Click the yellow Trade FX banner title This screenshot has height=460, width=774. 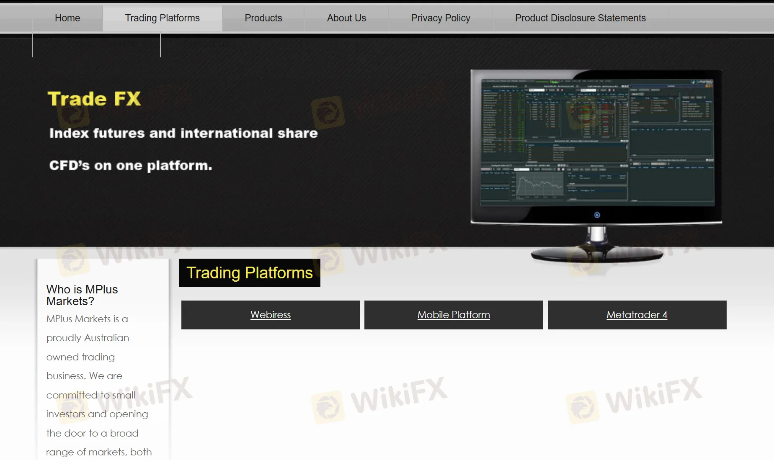point(94,99)
